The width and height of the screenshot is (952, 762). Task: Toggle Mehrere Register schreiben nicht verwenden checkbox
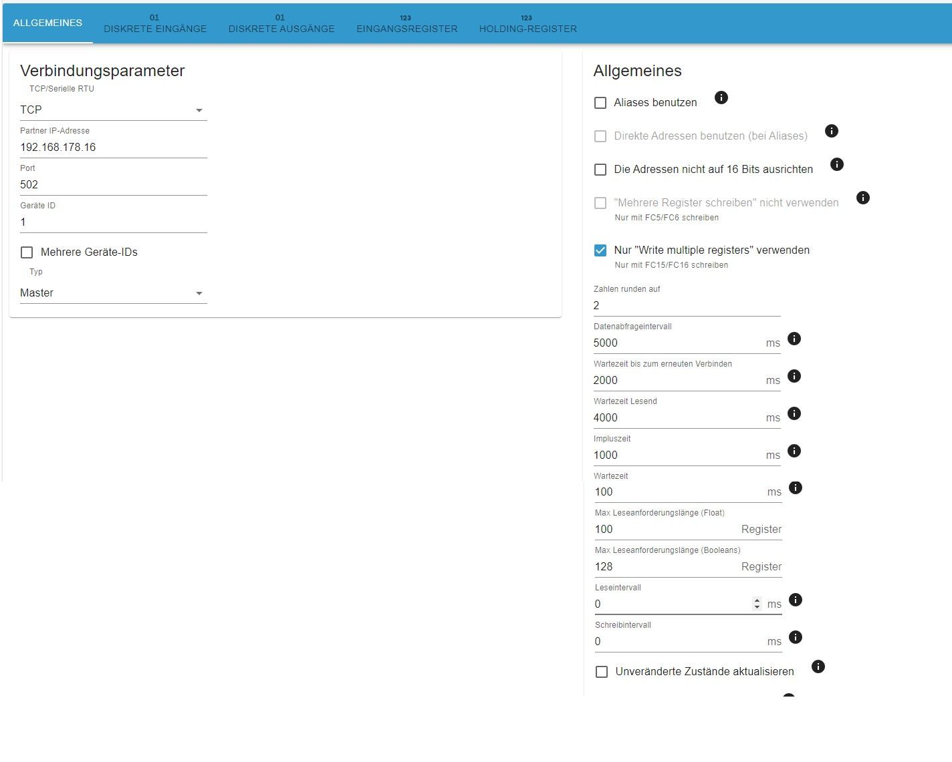[x=600, y=203]
